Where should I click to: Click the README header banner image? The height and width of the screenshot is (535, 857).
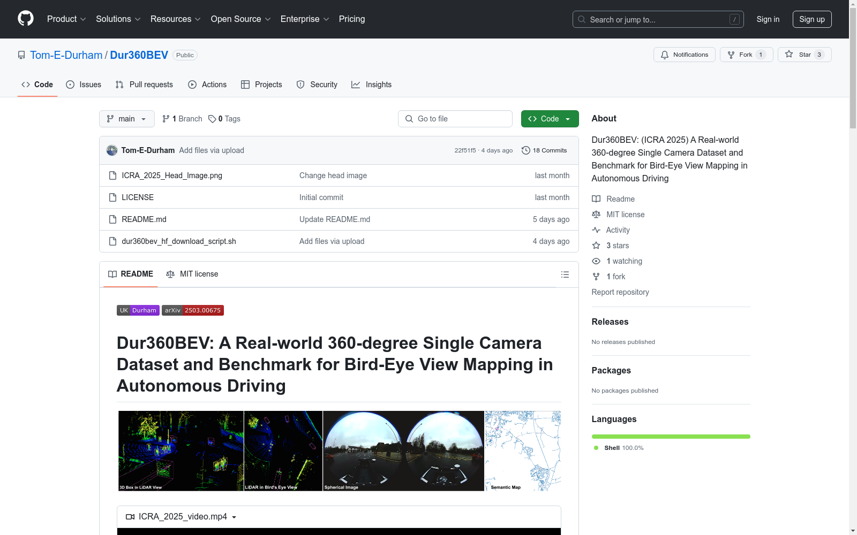click(x=339, y=451)
